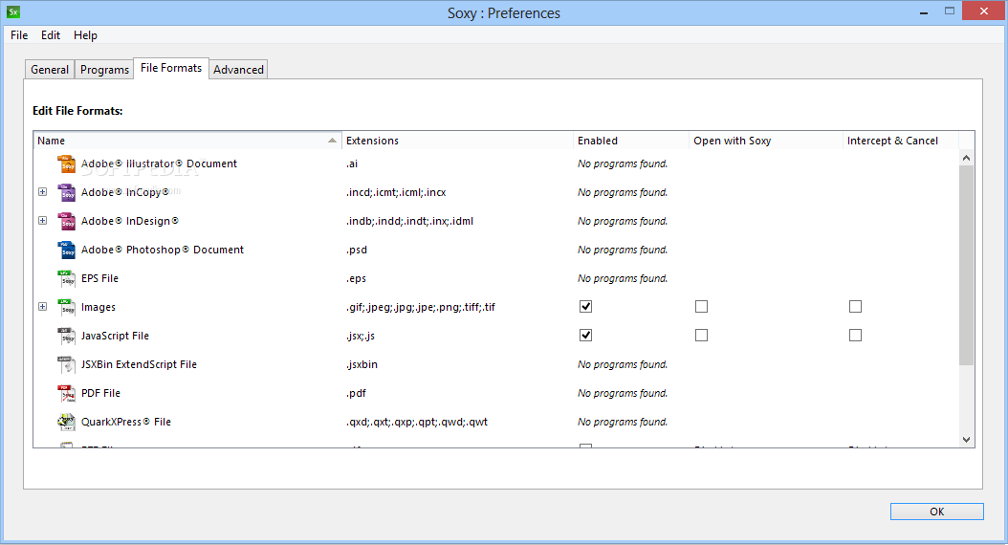Select the Images row name

click(99, 307)
